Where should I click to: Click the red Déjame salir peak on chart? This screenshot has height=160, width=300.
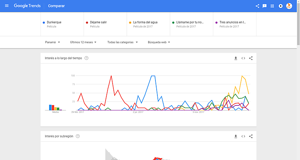click(111, 76)
